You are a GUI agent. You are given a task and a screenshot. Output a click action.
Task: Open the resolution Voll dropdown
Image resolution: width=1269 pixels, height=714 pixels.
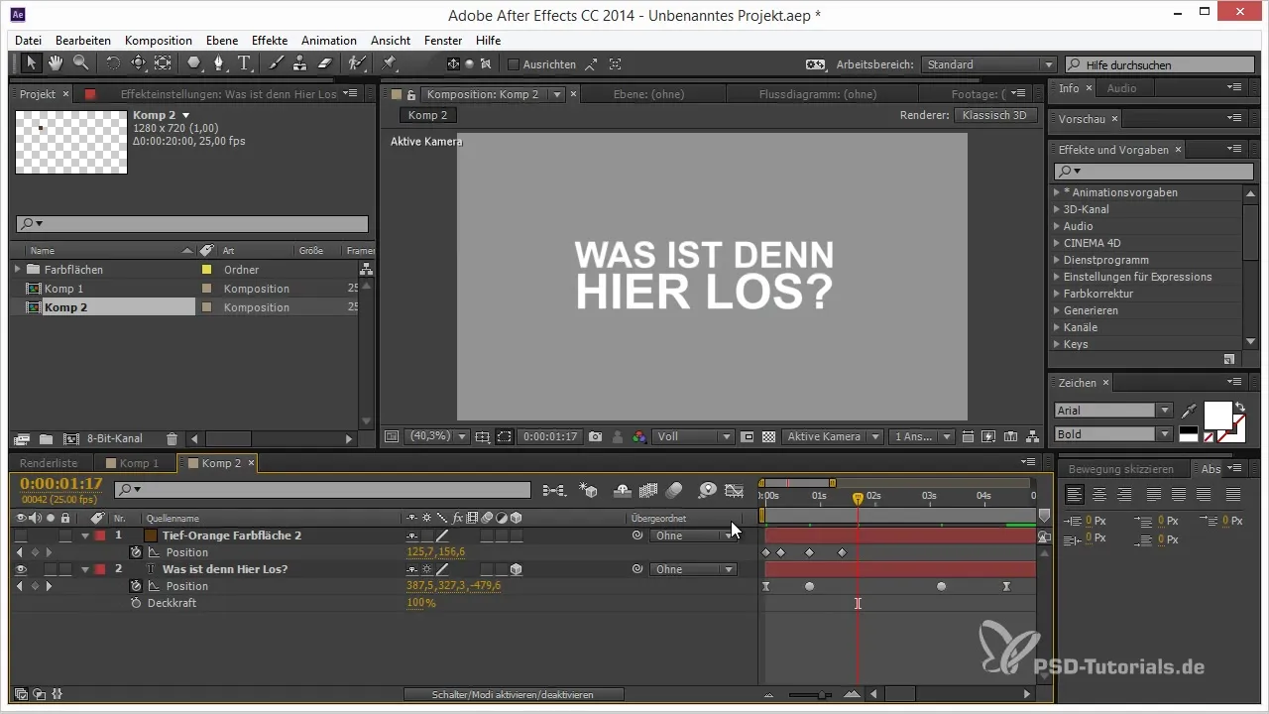tap(693, 436)
